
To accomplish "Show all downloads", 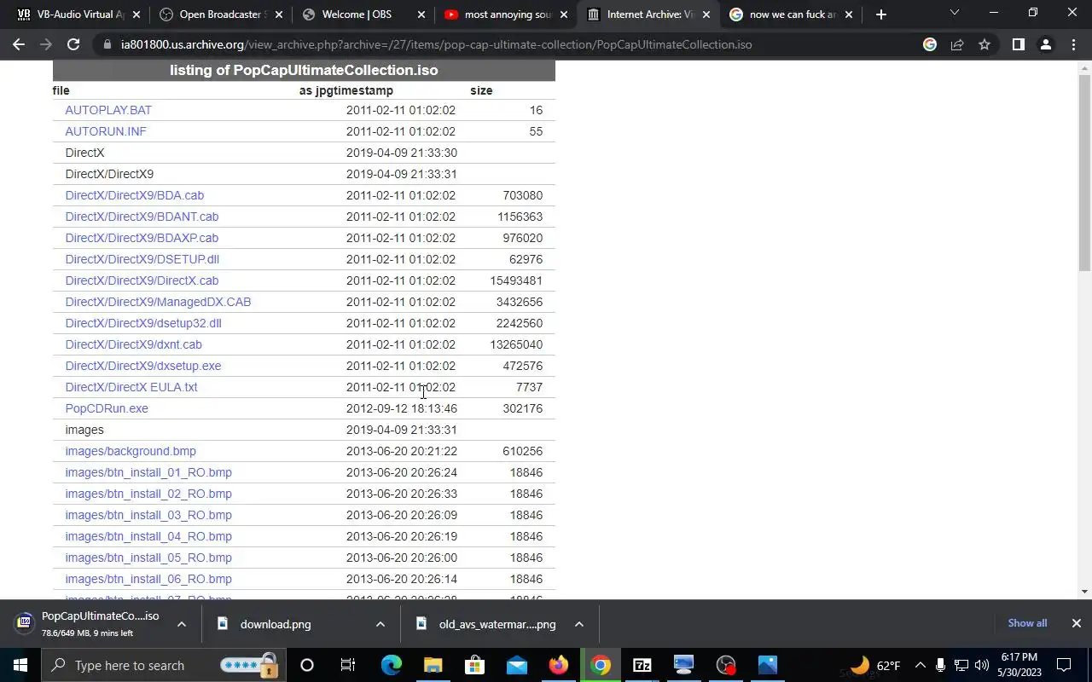I will pos(1027,623).
